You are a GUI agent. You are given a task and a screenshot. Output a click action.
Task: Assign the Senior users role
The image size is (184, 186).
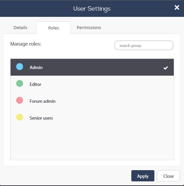click(x=92, y=118)
